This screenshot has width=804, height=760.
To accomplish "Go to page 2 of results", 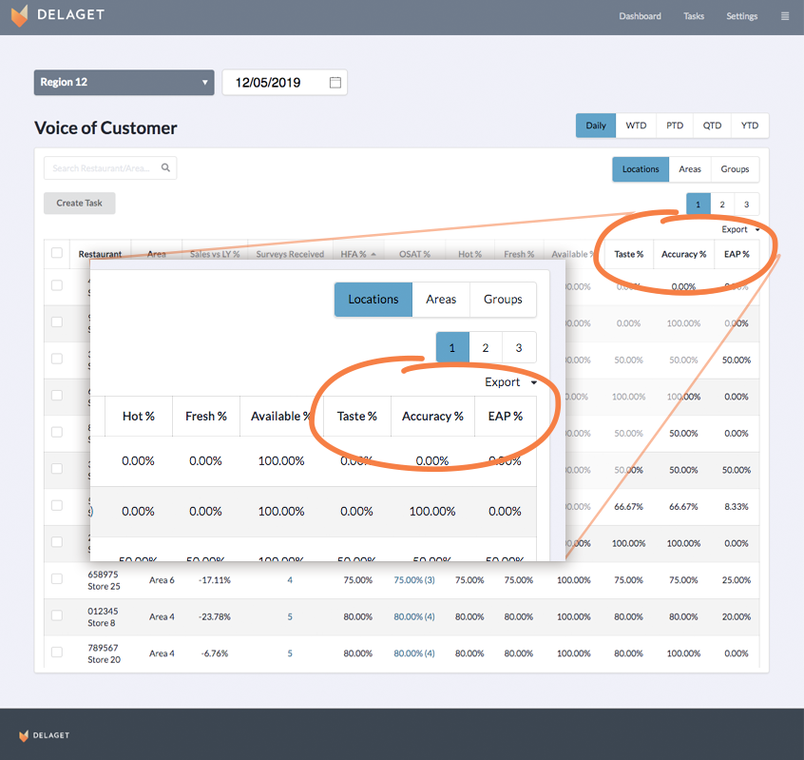I will point(722,205).
